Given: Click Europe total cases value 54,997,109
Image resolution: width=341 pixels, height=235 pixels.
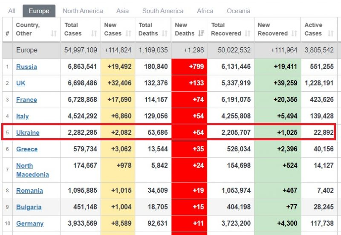Looking at the screenshot, I should (x=81, y=50).
